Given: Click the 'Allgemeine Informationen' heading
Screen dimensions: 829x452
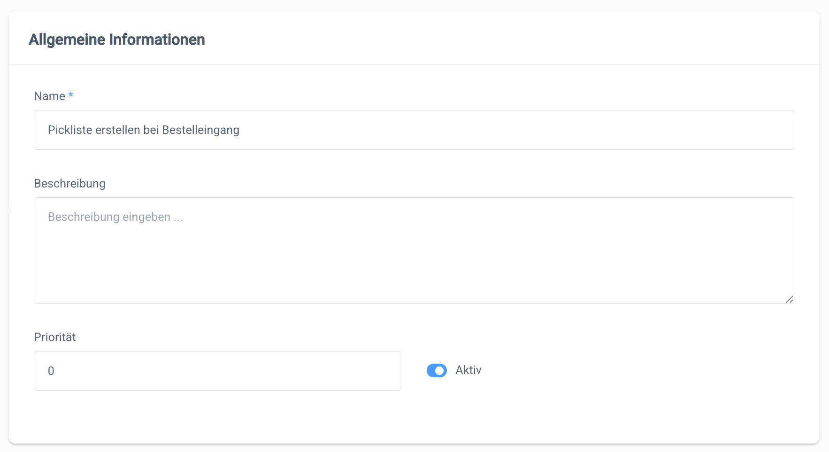Looking at the screenshot, I should coord(117,39).
